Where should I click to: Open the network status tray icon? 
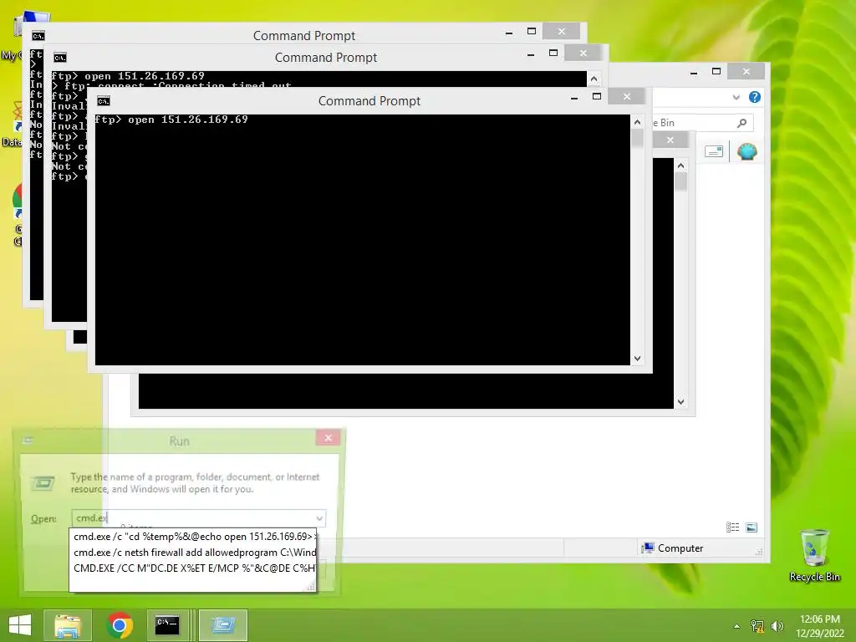coord(757,626)
